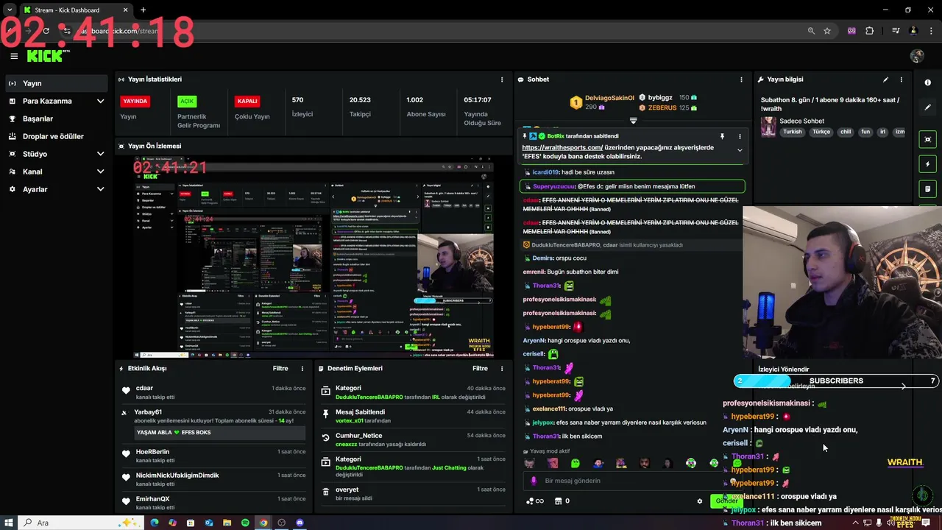Image resolution: width=942 pixels, height=530 pixels.
Task: Open Başarılar in the sidebar
Action: [x=56, y=119]
